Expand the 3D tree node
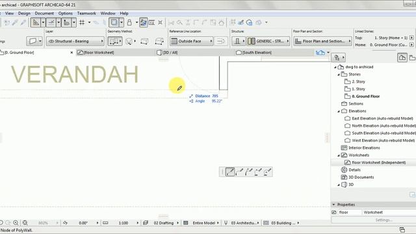This screenshot has height=234, width=416. (339, 185)
